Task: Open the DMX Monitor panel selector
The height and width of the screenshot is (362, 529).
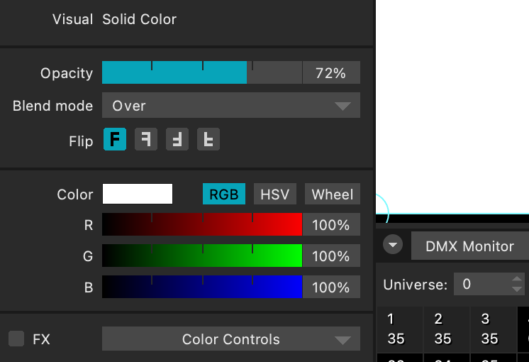Action: [469, 246]
